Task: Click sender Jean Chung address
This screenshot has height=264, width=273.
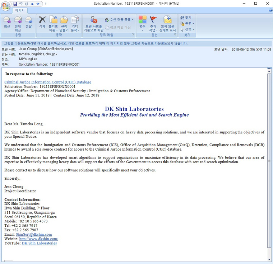Action: (x=46, y=49)
